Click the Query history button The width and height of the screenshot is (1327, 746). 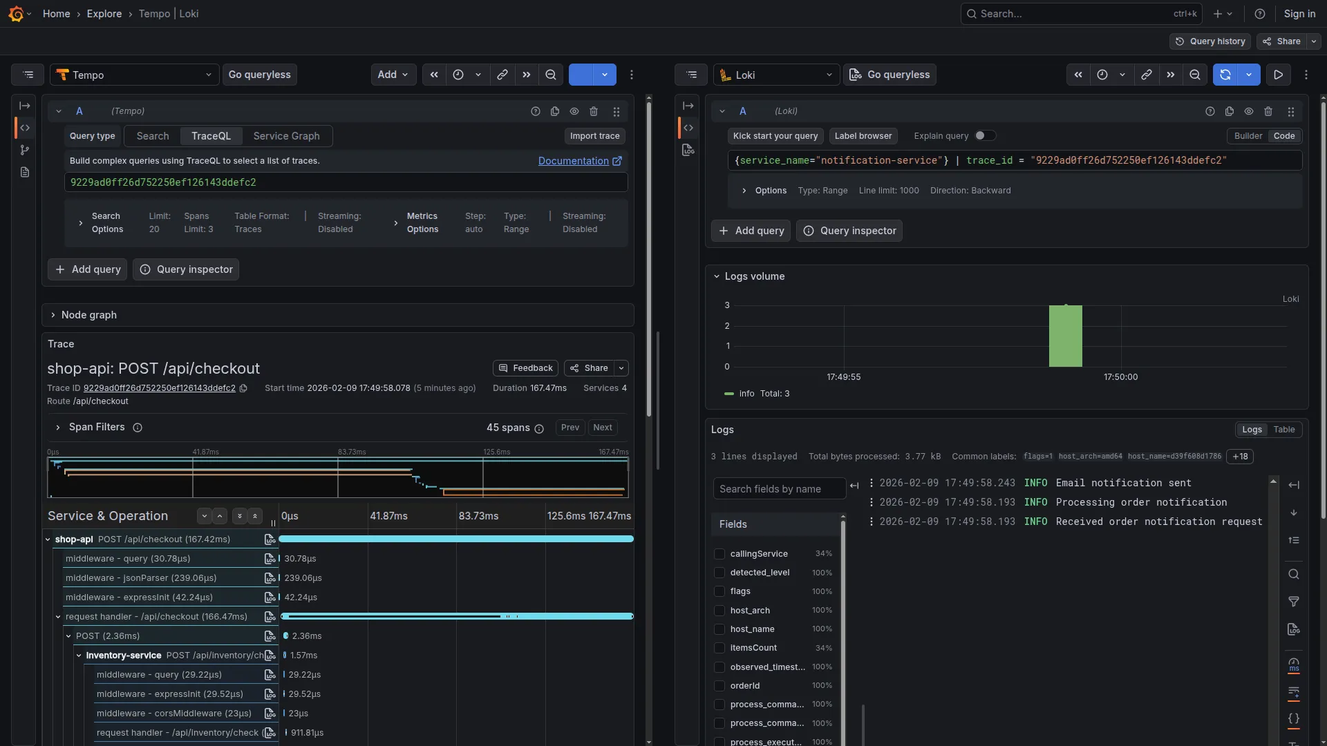point(1210,41)
